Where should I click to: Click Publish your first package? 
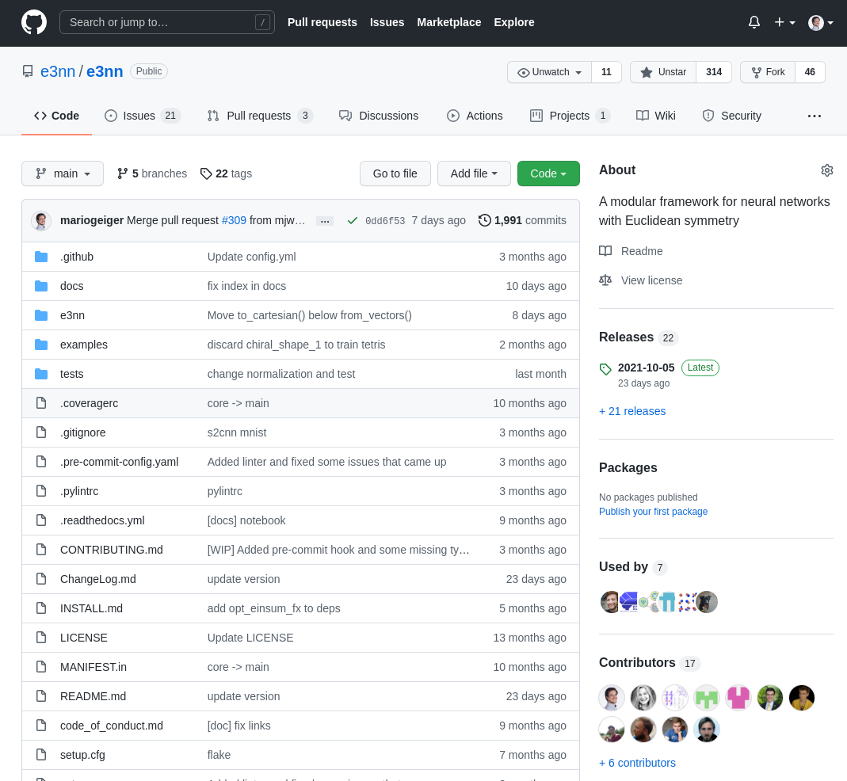[x=653, y=512]
